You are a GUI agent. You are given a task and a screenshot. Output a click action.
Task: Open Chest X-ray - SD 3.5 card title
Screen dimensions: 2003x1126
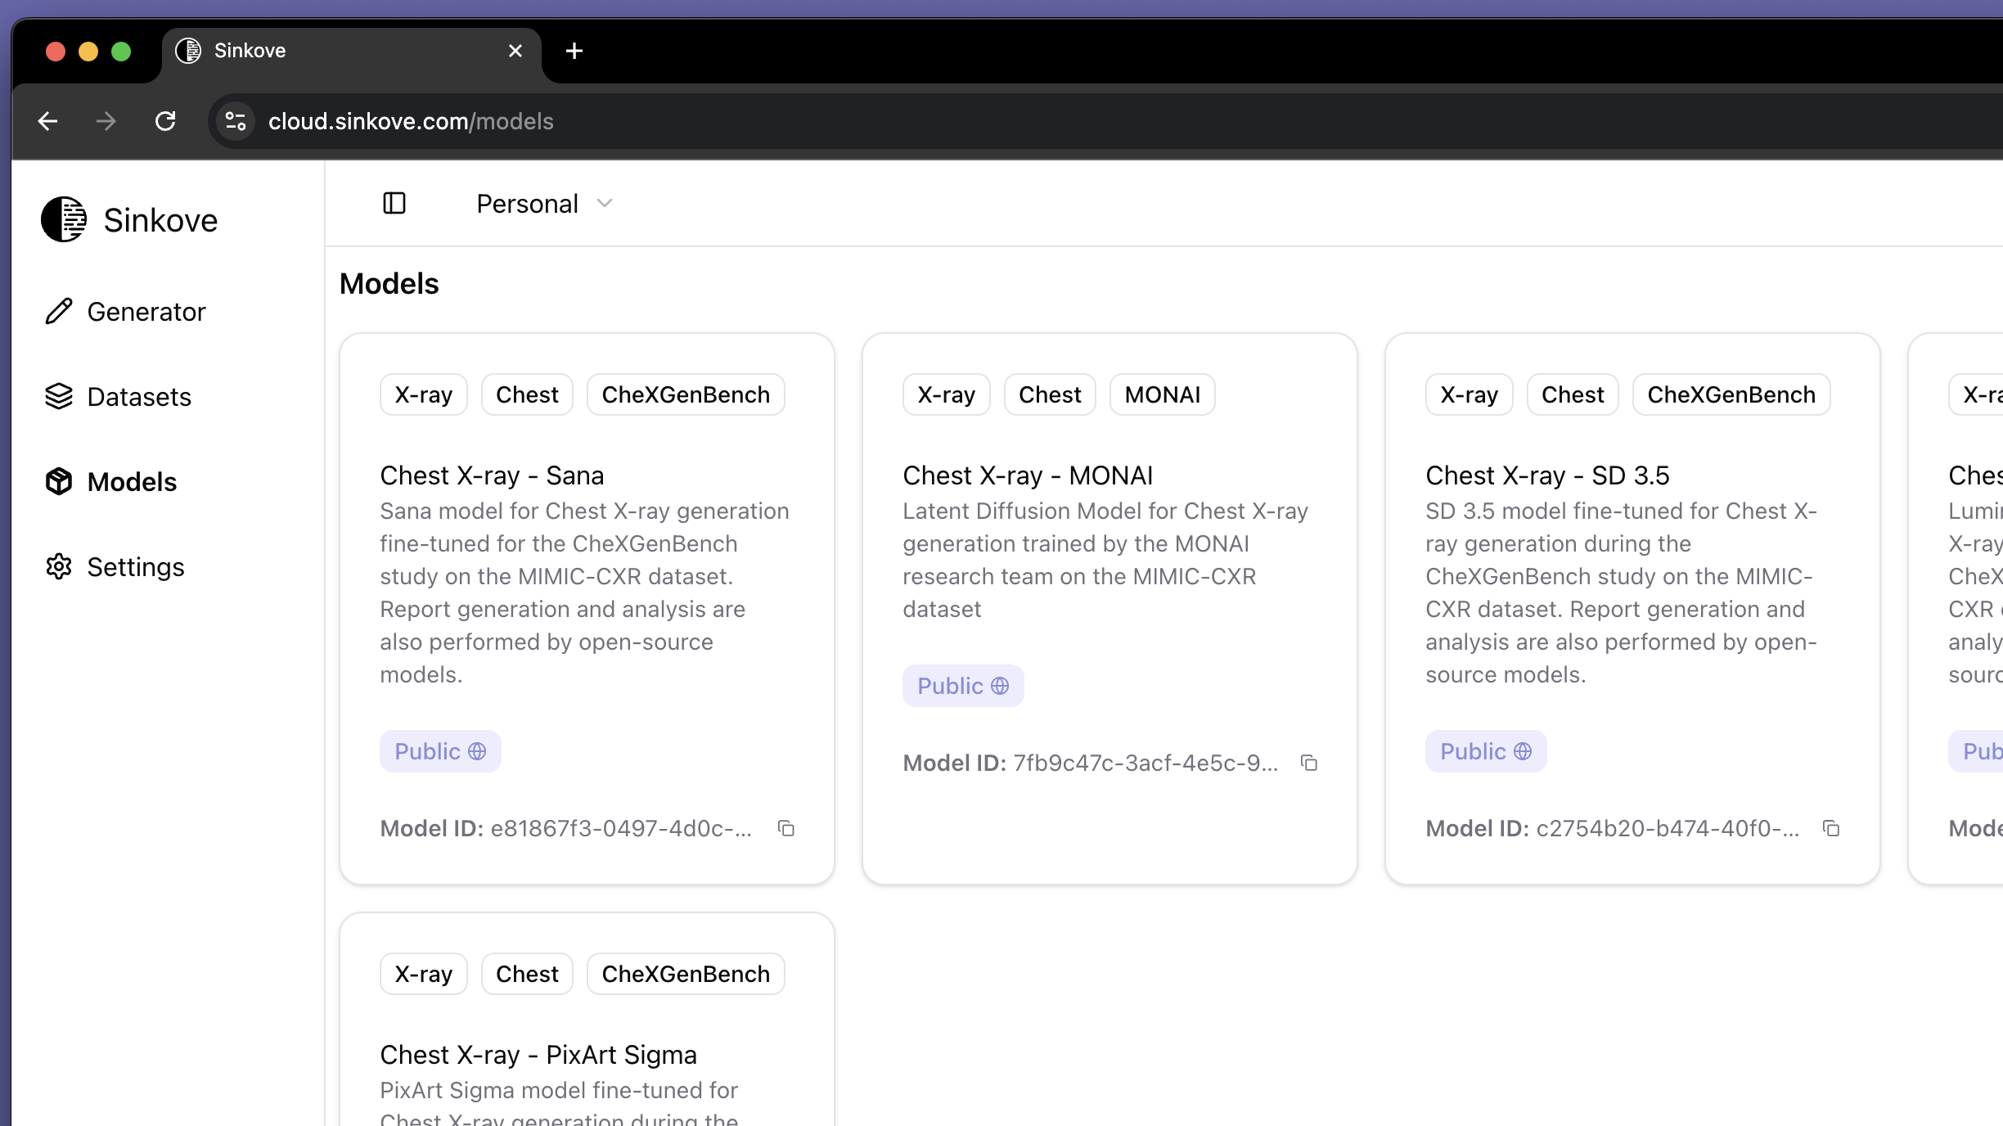pyautogui.click(x=1546, y=475)
